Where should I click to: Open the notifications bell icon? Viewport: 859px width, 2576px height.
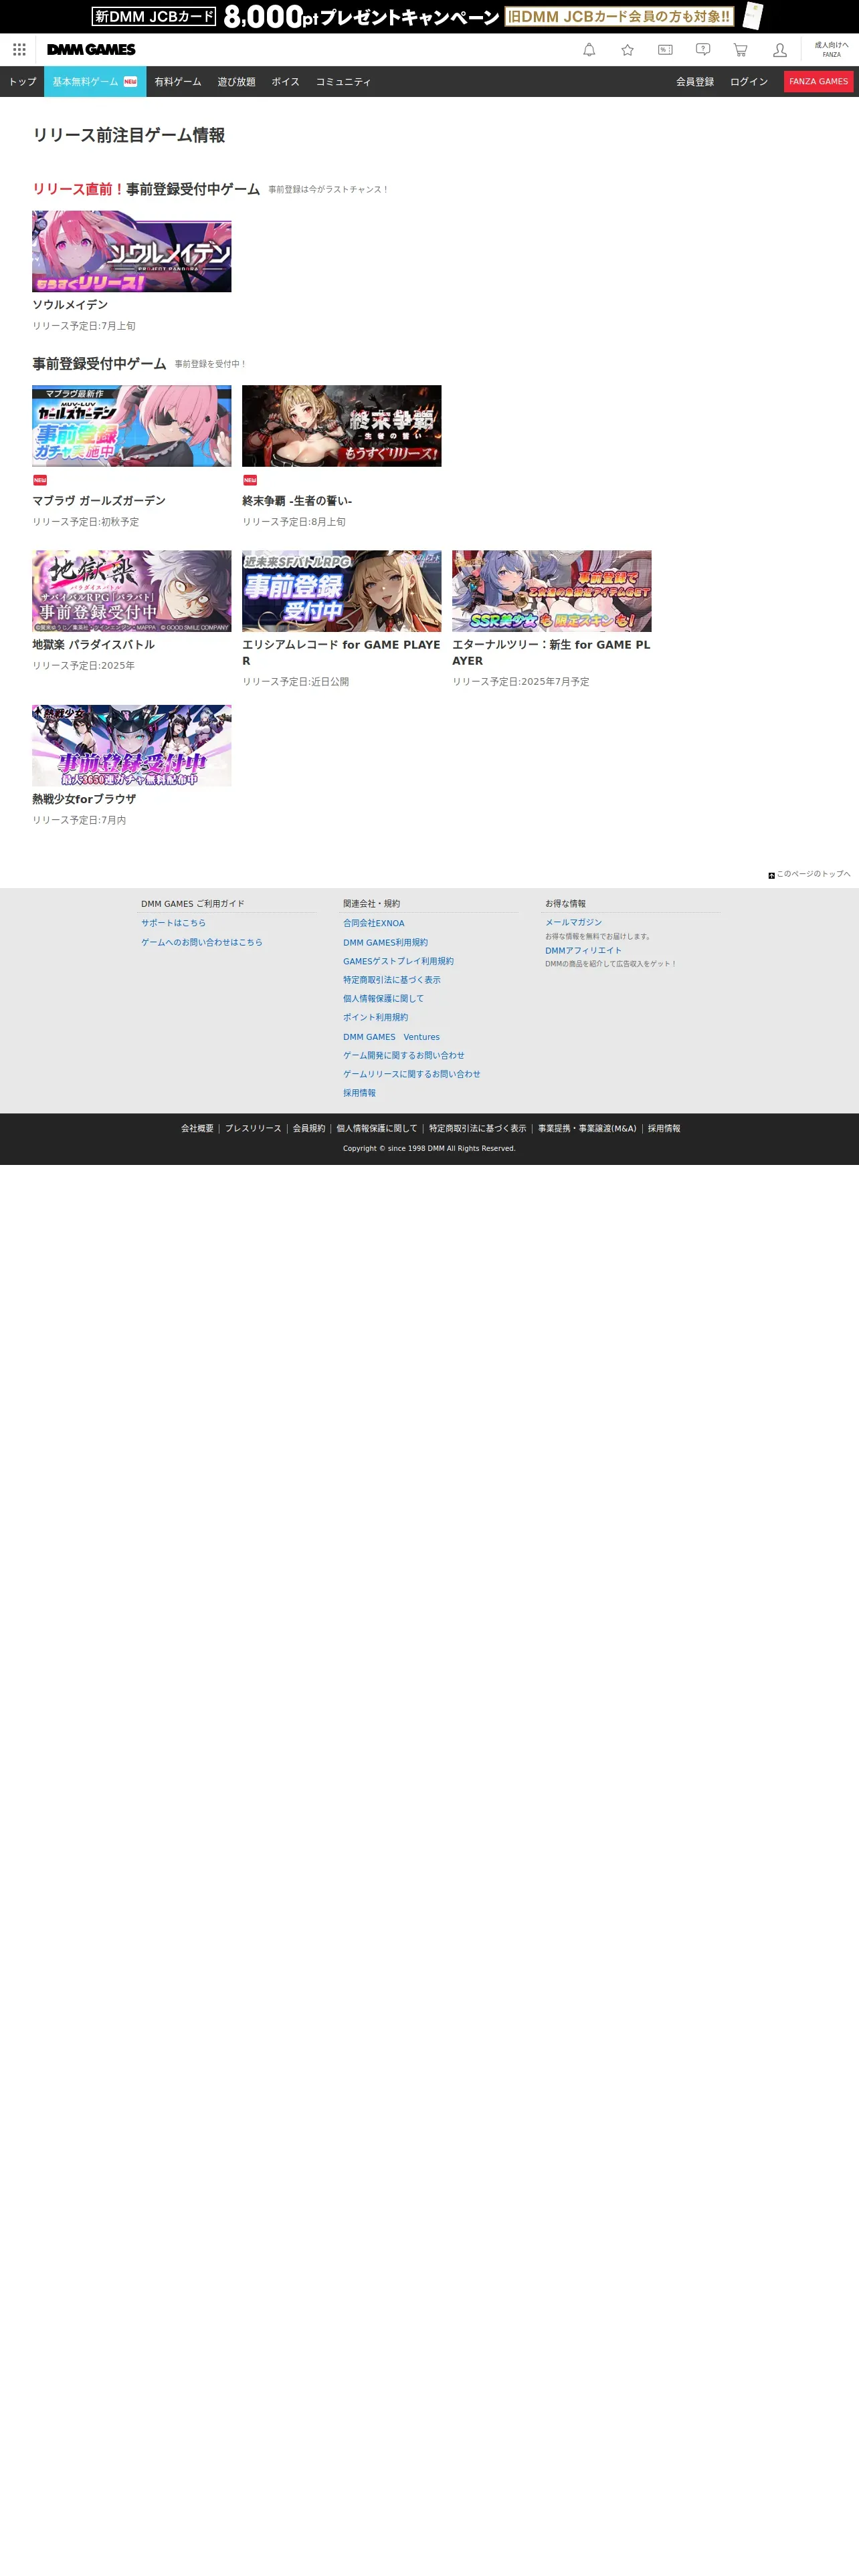click(x=589, y=50)
